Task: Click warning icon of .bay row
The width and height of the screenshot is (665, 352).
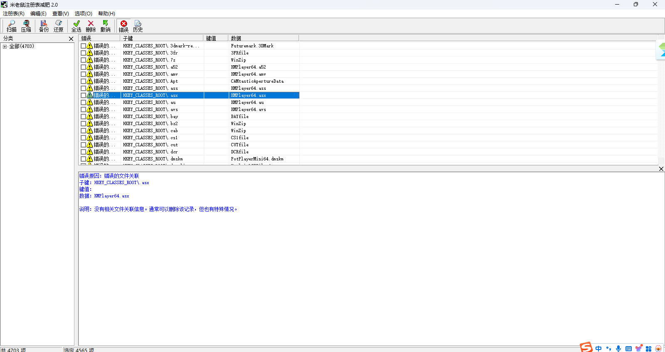Action: 90,116
